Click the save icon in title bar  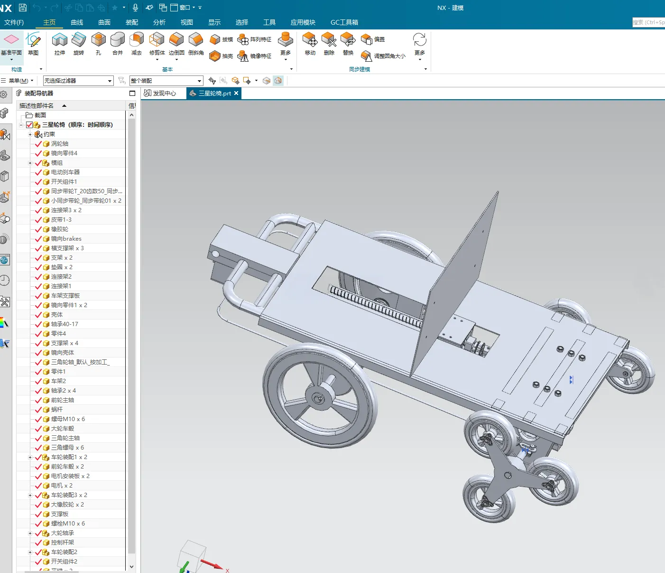[22, 8]
